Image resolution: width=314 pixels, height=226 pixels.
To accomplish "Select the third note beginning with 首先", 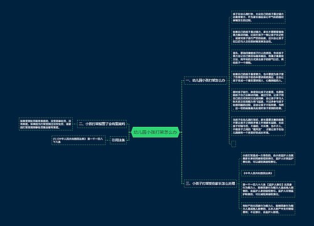I will [x=258, y=58].
